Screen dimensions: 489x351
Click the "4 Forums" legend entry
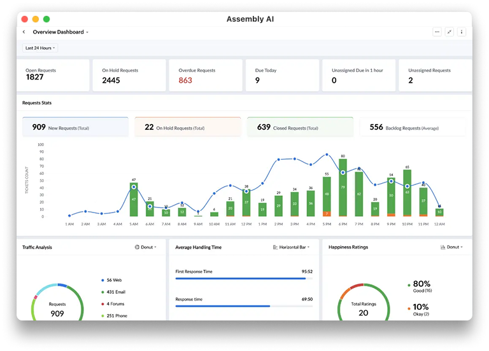pyautogui.click(x=115, y=304)
